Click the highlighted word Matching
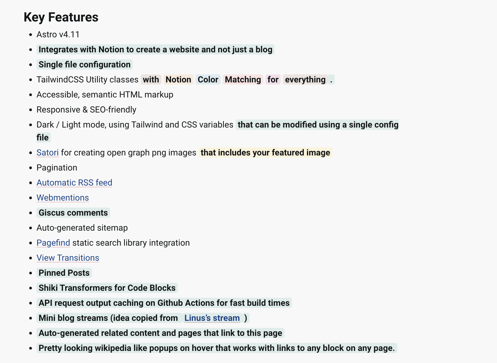 coord(243,79)
